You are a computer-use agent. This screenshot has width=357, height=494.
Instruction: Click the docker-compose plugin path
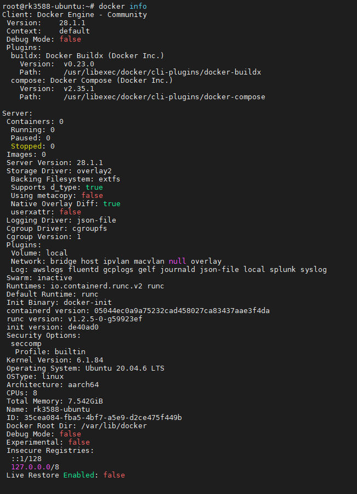(x=164, y=96)
